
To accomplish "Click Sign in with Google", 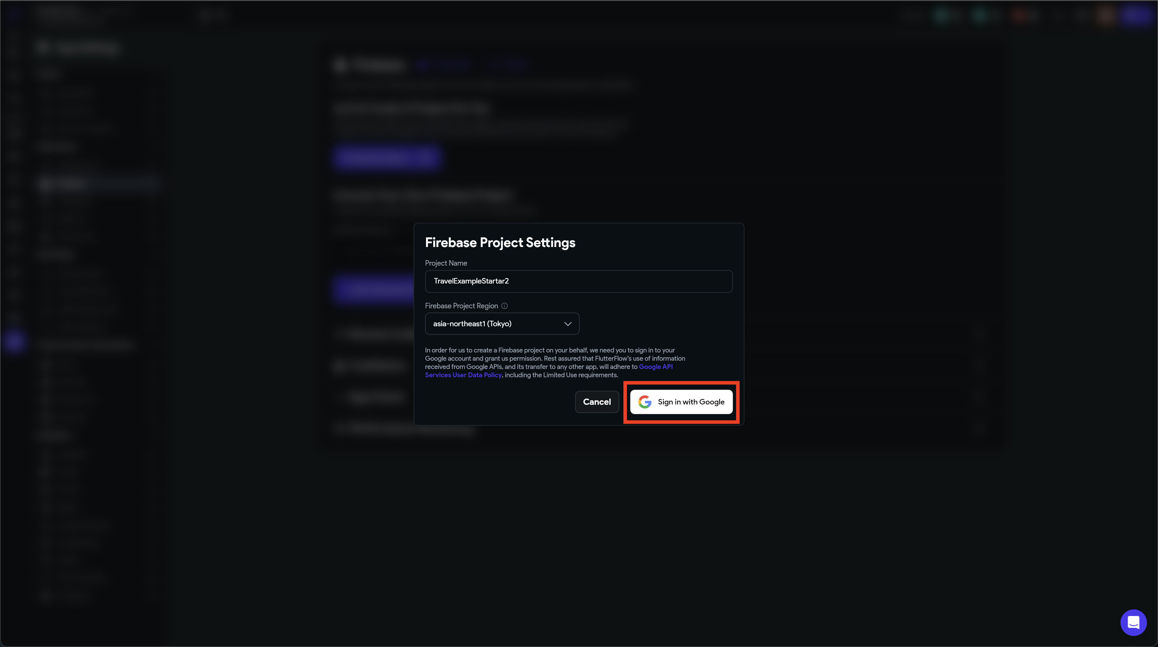I will tap(681, 402).
